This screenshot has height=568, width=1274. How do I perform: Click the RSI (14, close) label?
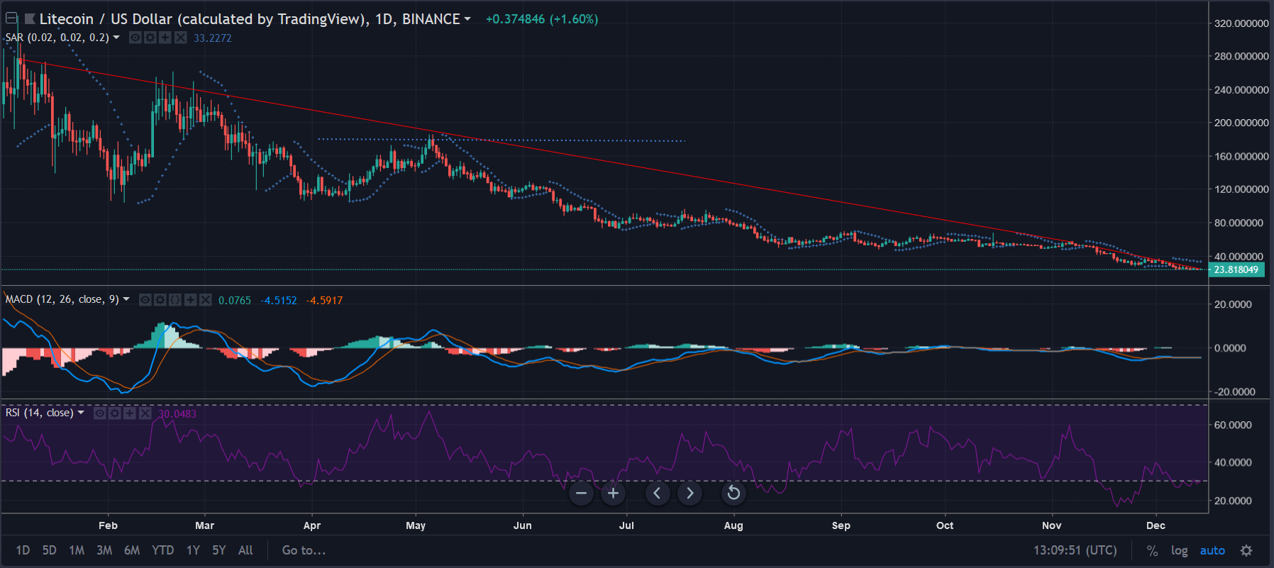tap(40, 413)
